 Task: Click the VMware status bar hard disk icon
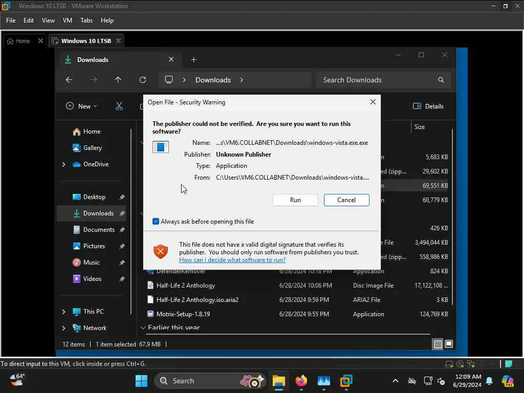tap(449, 364)
